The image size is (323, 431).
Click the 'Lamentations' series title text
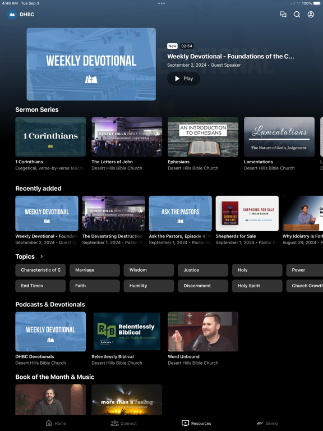tap(258, 162)
